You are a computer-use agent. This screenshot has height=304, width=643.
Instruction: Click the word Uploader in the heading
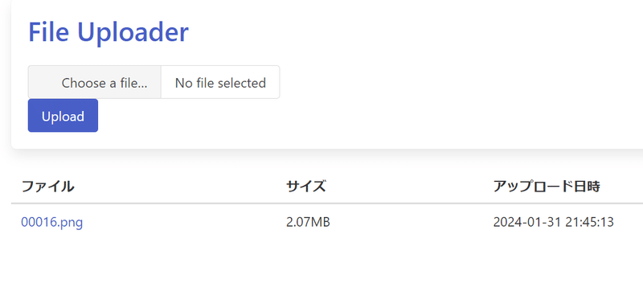click(133, 32)
